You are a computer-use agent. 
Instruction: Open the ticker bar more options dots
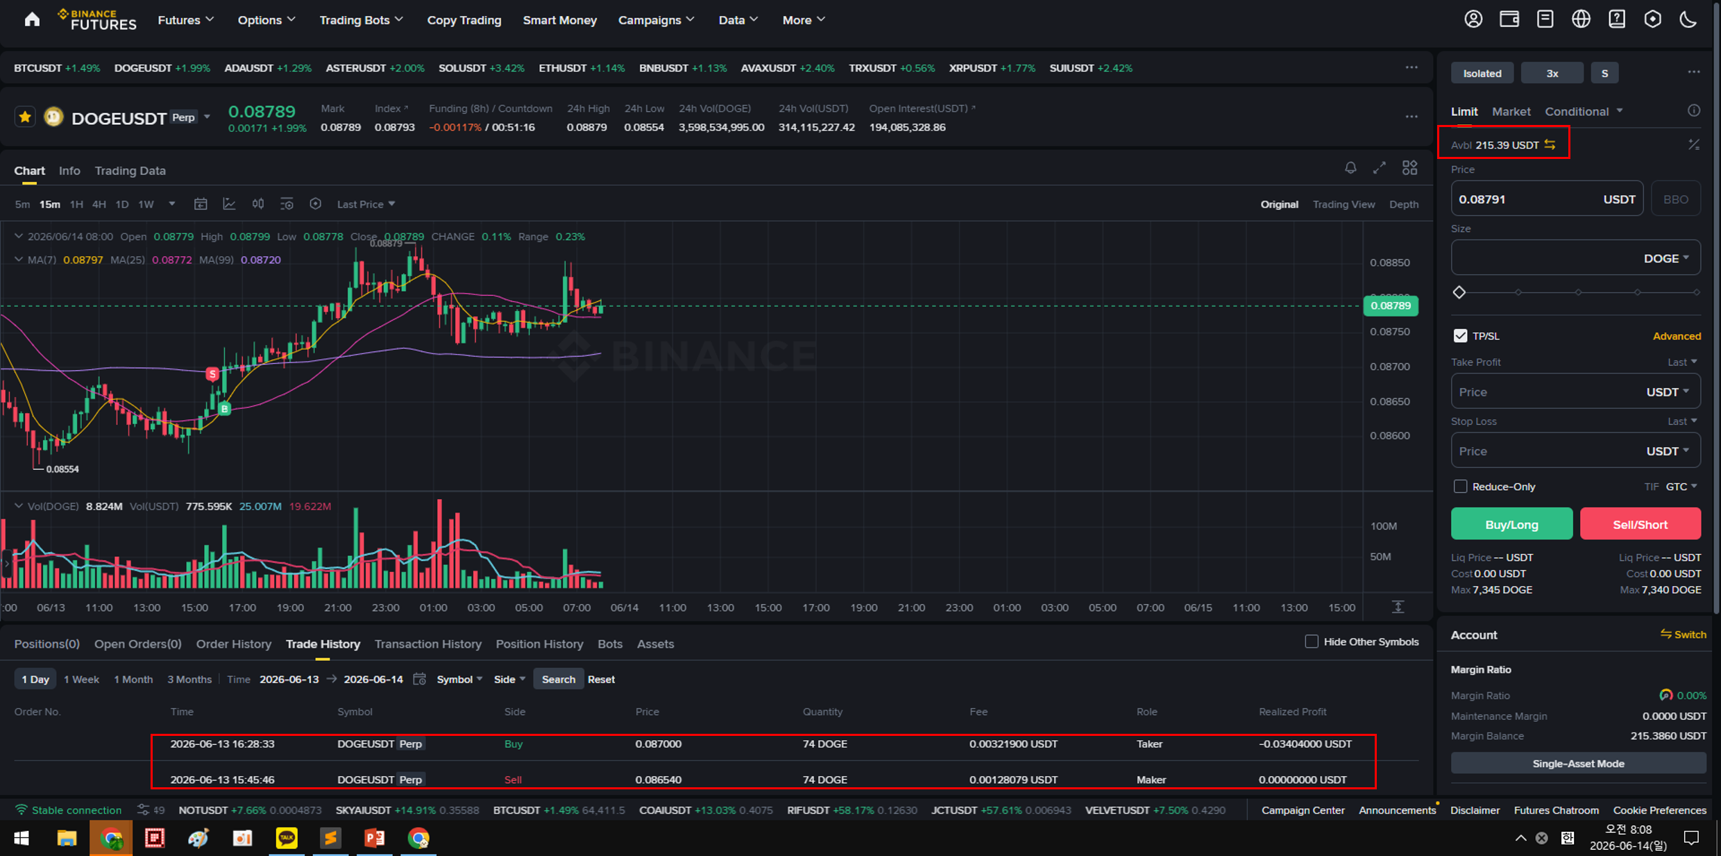(1411, 67)
